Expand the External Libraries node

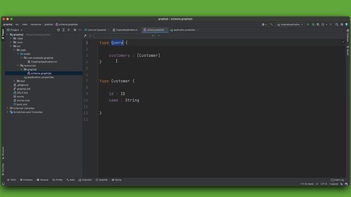(7, 108)
